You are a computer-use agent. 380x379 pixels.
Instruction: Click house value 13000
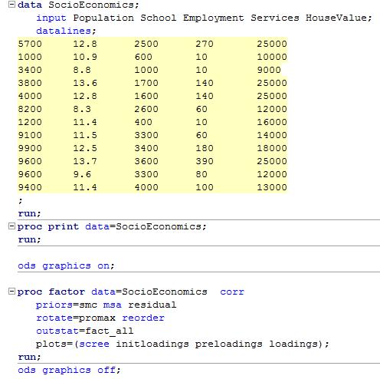click(x=272, y=187)
